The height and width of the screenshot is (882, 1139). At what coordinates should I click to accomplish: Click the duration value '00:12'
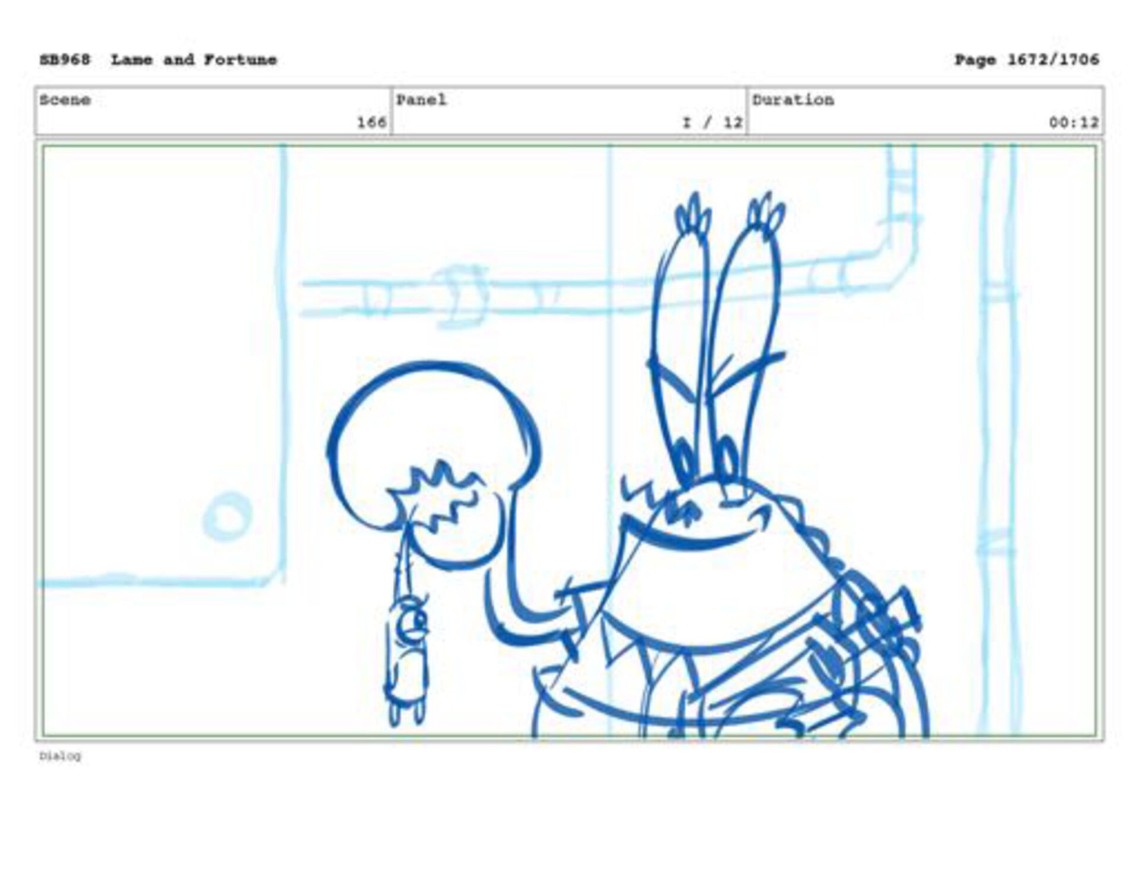(1074, 123)
